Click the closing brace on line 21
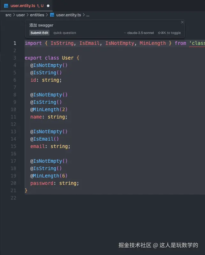This screenshot has height=255, width=205. (x=26, y=190)
